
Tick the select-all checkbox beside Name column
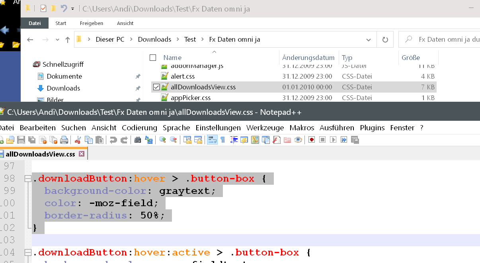pos(153,58)
